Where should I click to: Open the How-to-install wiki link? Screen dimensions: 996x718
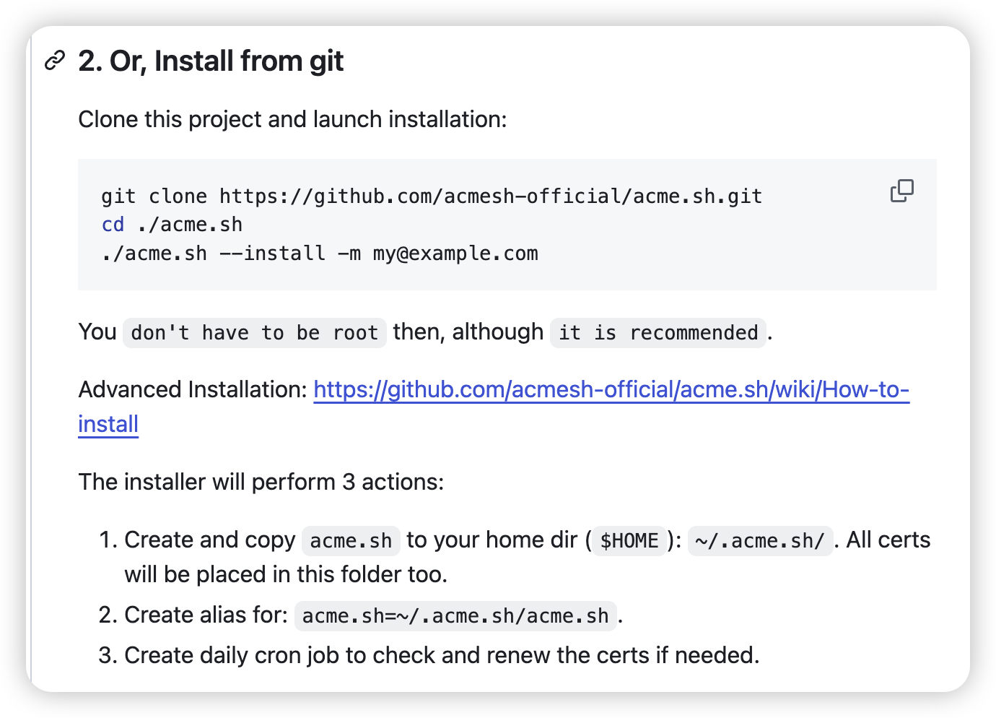pyautogui.click(x=611, y=390)
